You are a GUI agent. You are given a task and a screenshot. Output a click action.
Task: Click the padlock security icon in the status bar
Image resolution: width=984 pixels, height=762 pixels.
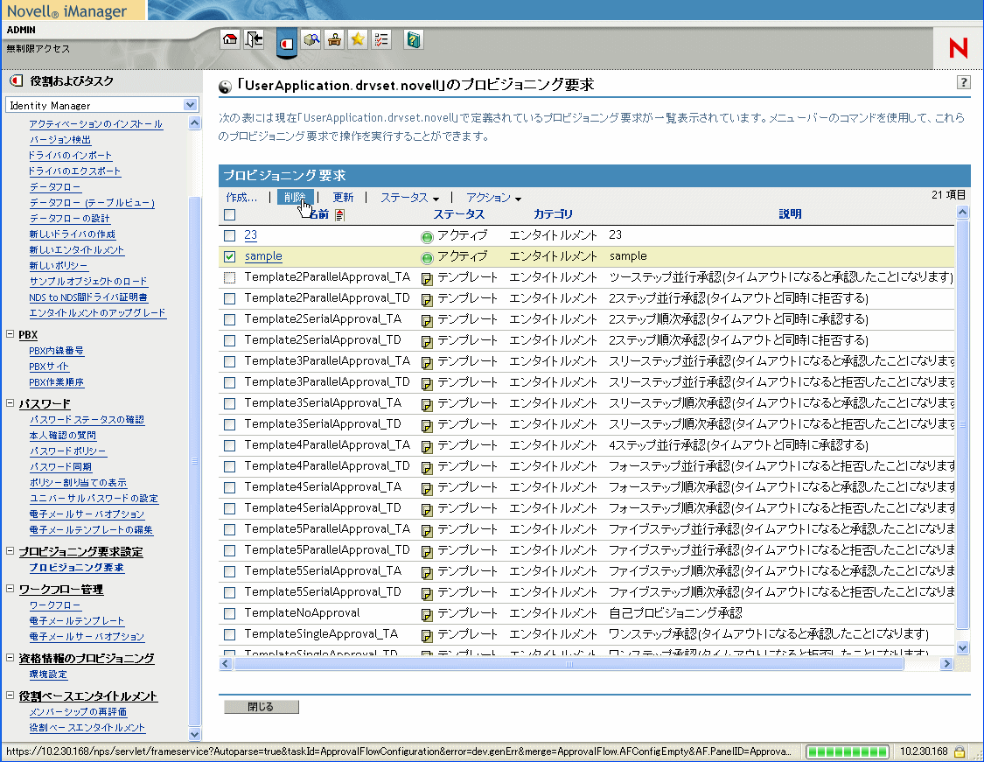point(959,752)
